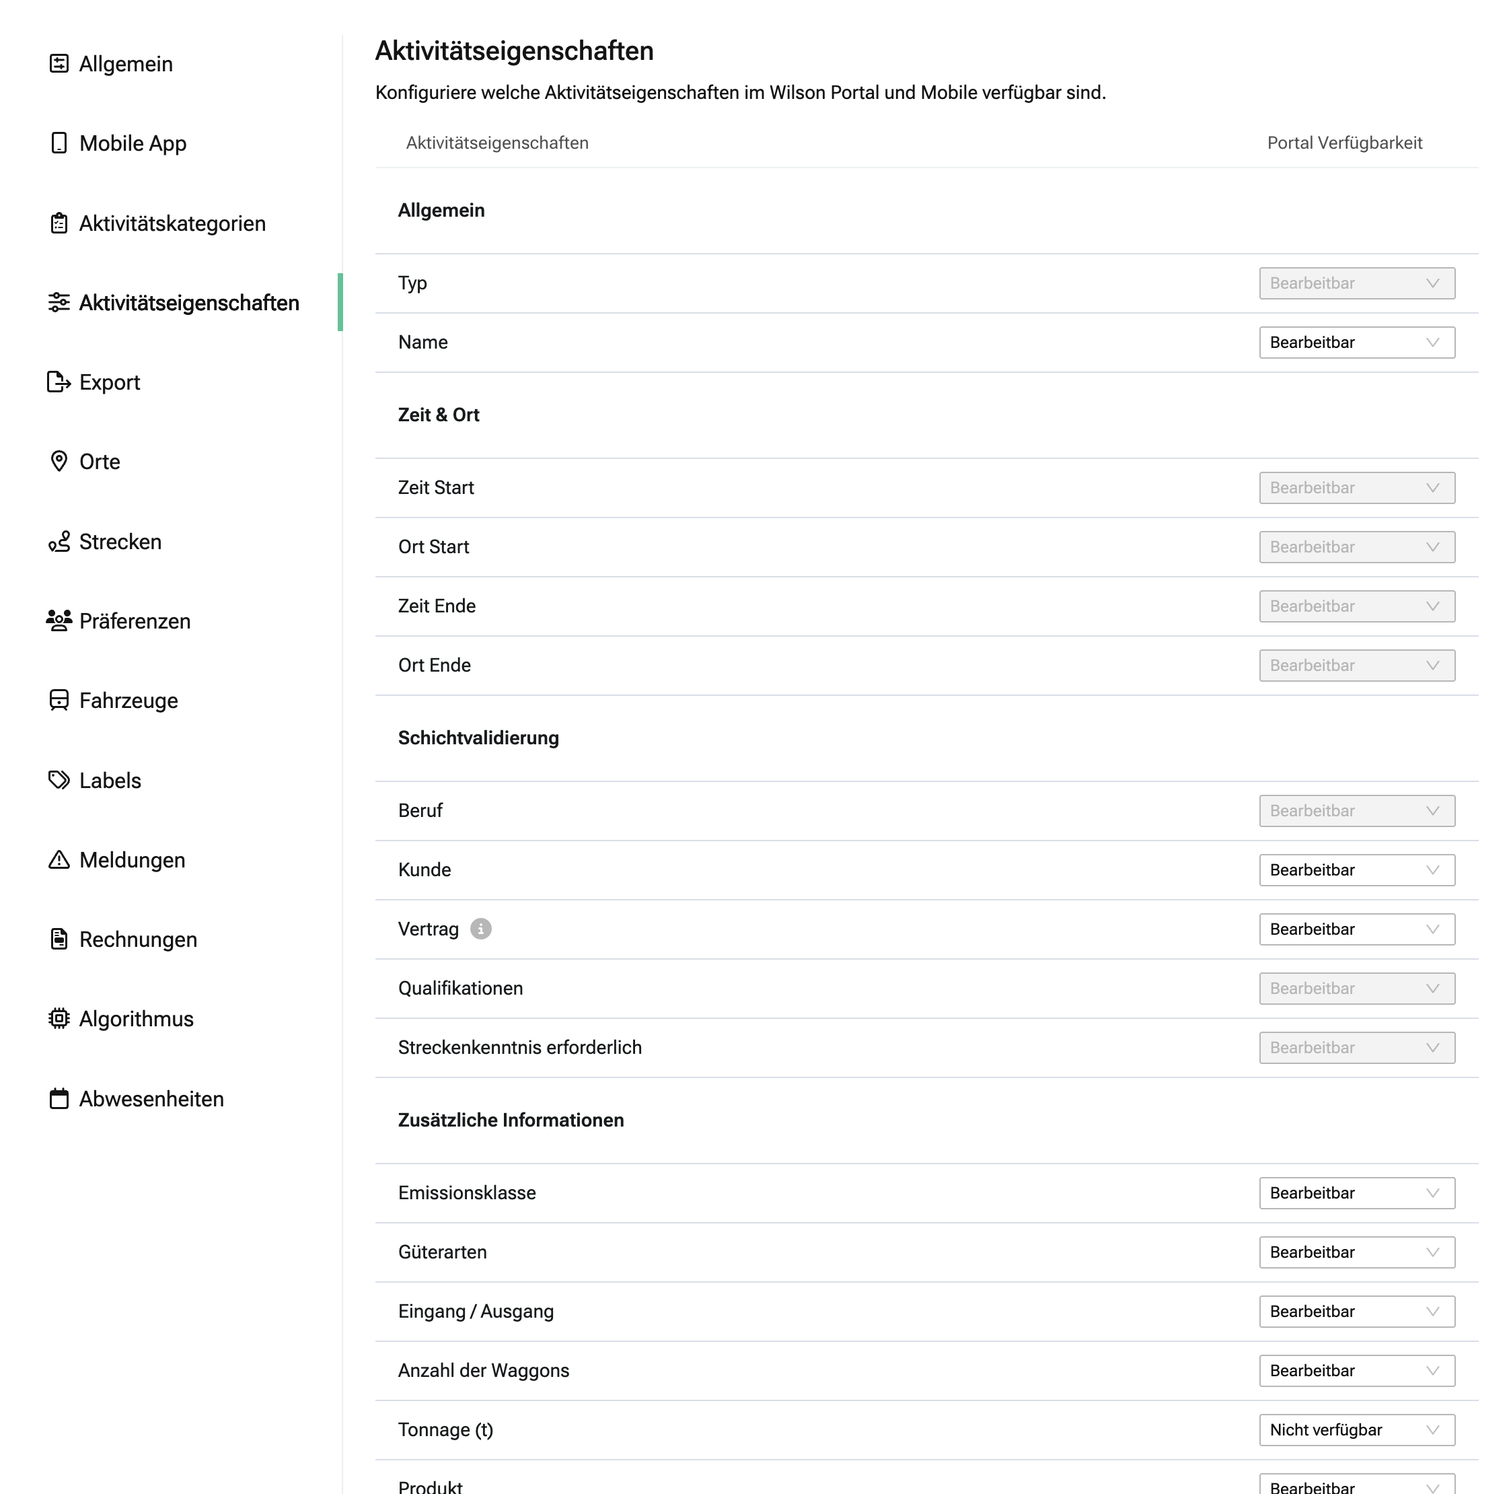1511x1494 pixels.
Task: Open the Kunde availability dropdown
Action: click(x=1356, y=869)
